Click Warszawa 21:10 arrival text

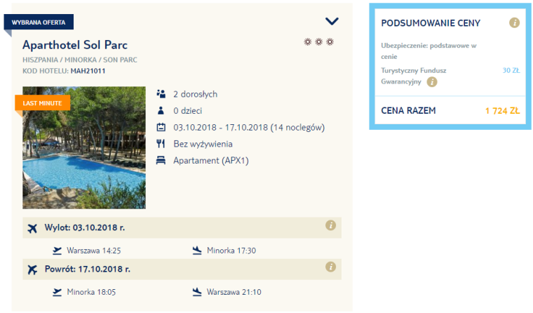pos(234,292)
